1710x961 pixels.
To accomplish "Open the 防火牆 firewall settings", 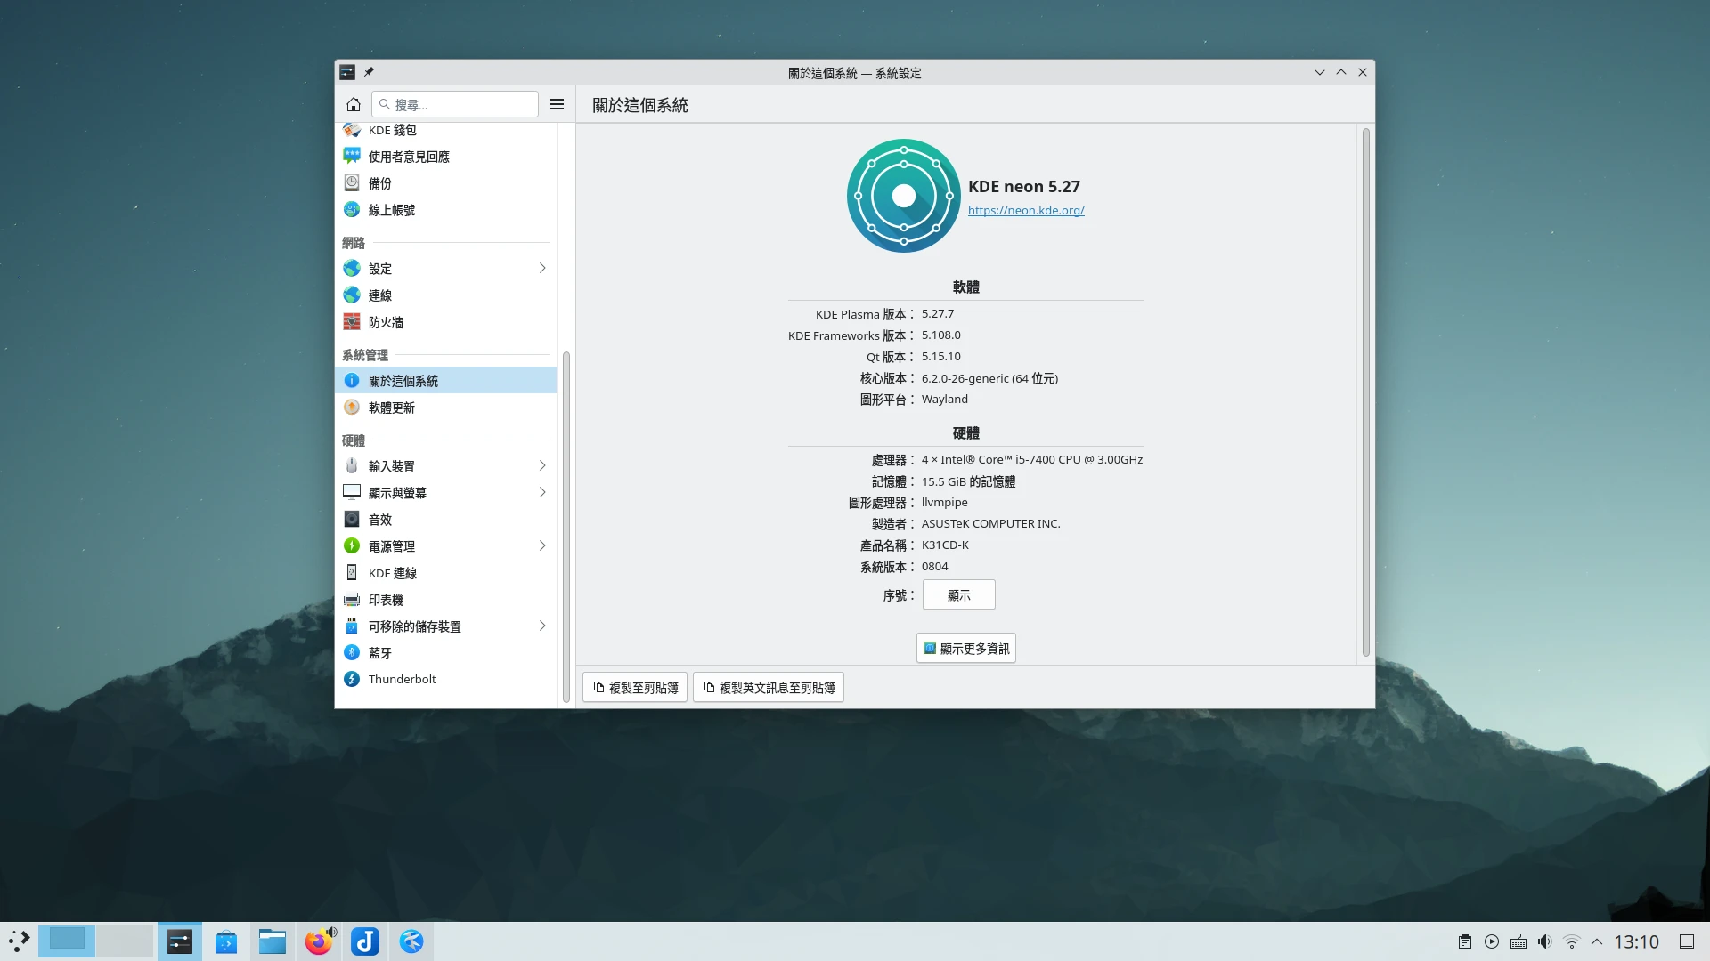I will click(386, 322).
